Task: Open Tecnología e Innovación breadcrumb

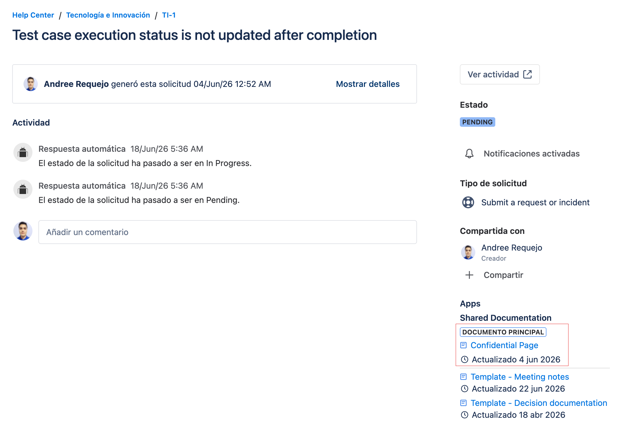Action: coord(108,15)
